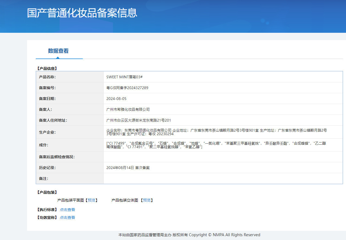The width and height of the screenshot is (346, 240).
Task: Click the 备案人住所地址 address value
Action: pos(138,120)
